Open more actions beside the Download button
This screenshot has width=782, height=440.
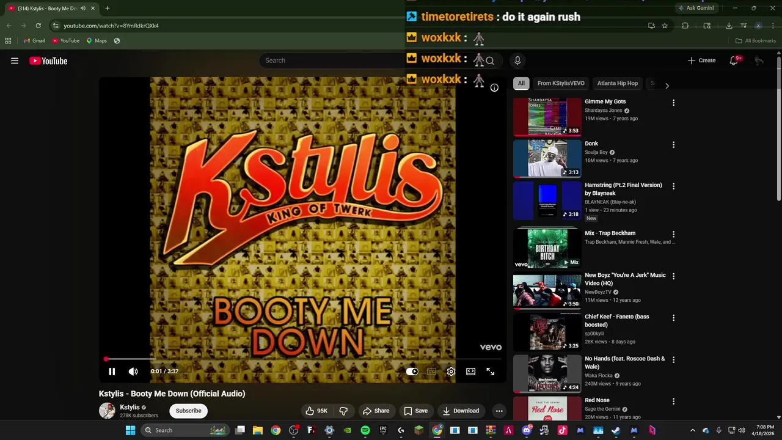[499, 411]
